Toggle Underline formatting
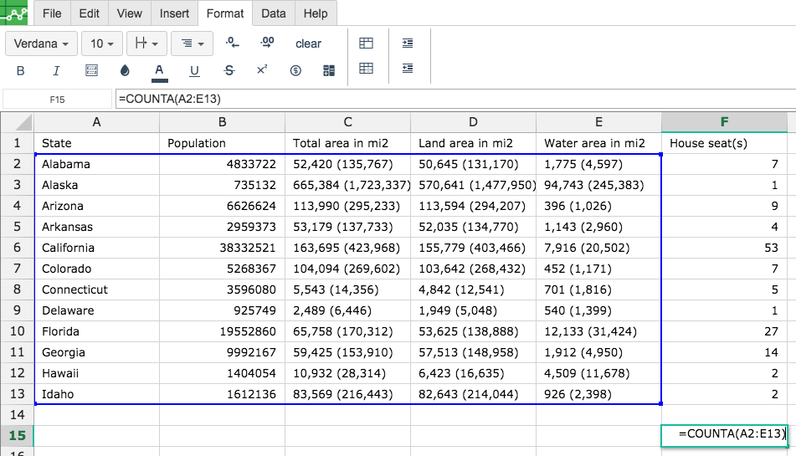 pyautogui.click(x=194, y=70)
